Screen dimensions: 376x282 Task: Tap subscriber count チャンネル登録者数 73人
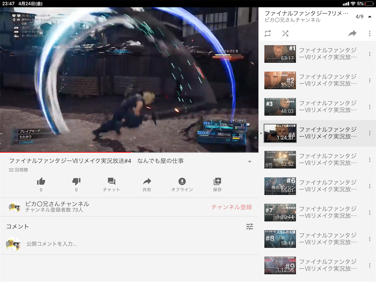[x=54, y=210]
